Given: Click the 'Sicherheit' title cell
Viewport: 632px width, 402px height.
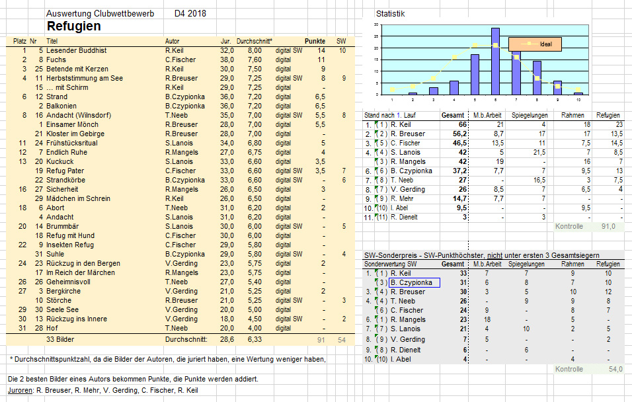Looking at the screenshot, I should click(x=62, y=190).
